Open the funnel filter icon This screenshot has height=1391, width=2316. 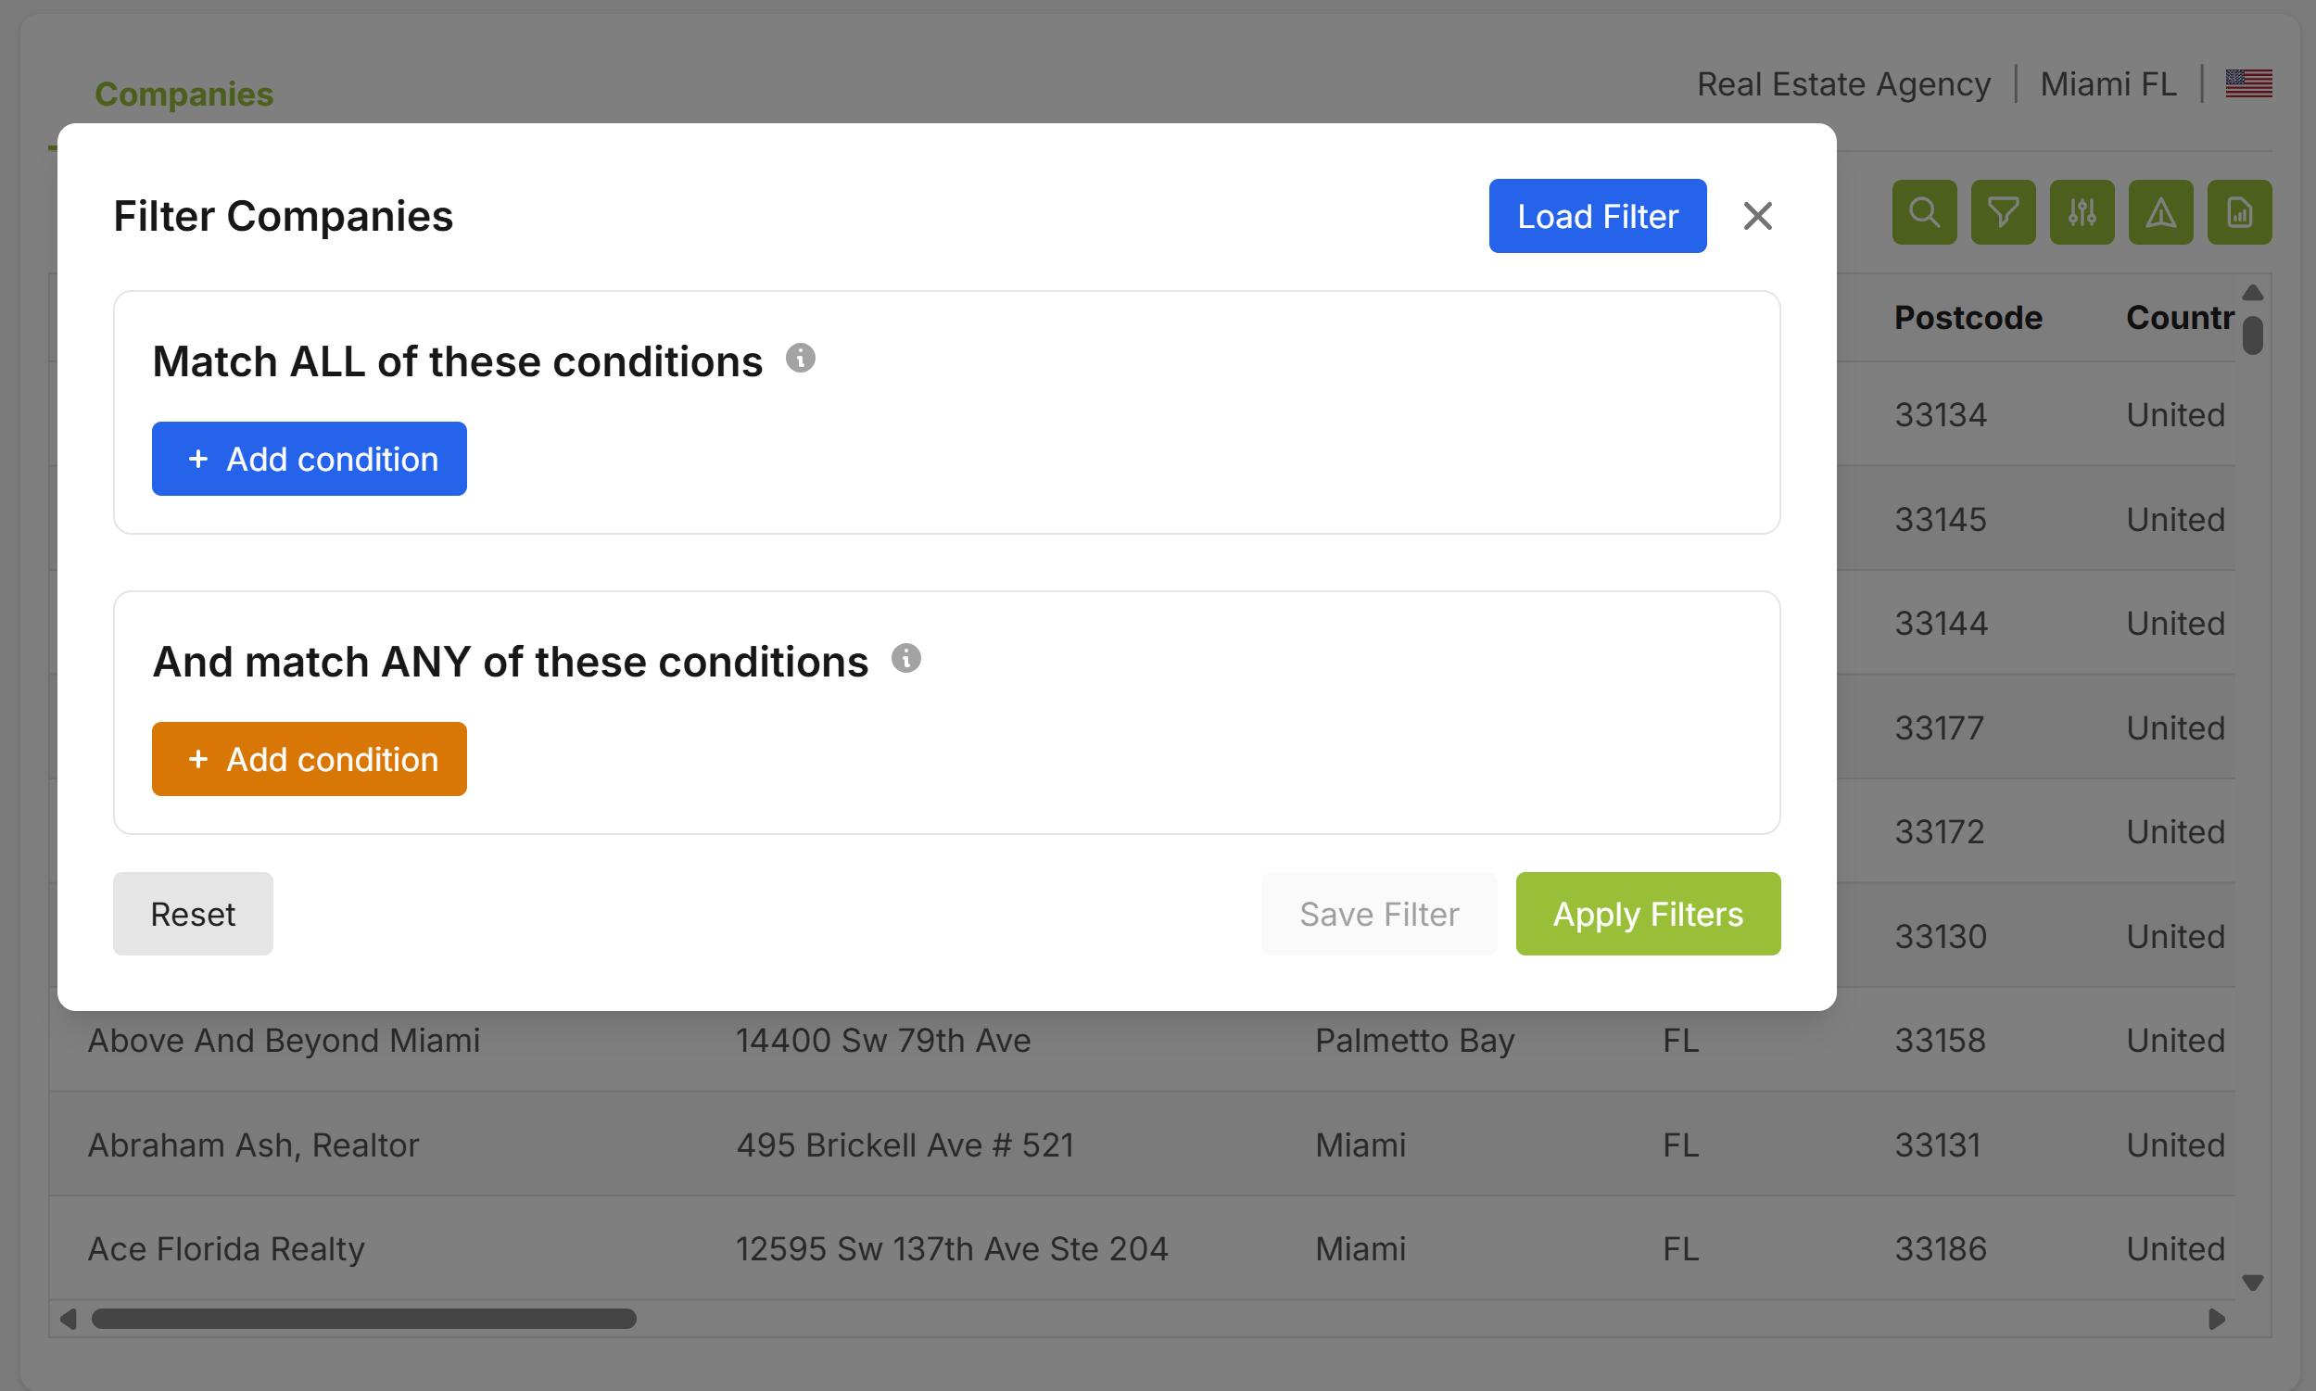2002,213
